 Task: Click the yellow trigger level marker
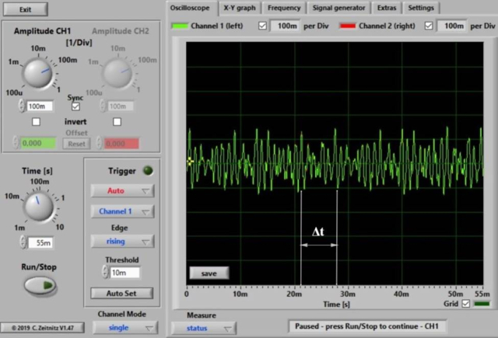pyautogui.click(x=189, y=162)
